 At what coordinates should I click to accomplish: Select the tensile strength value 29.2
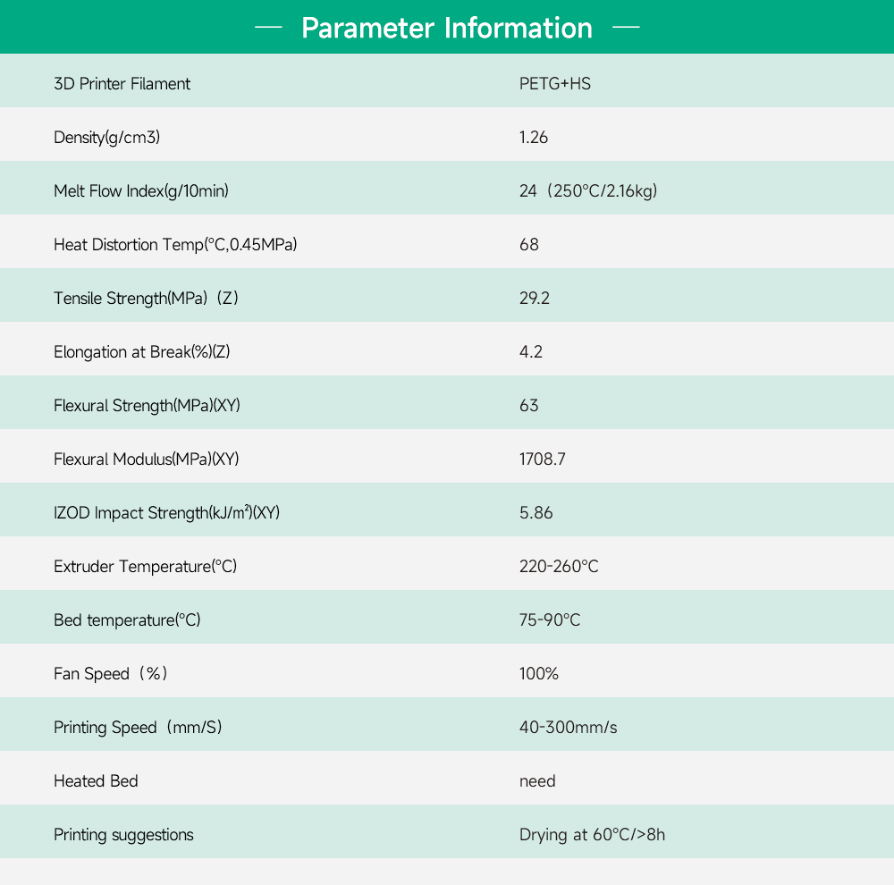coord(535,299)
